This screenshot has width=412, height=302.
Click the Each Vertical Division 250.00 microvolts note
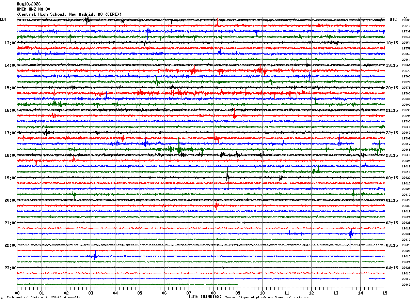pos(43,298)
